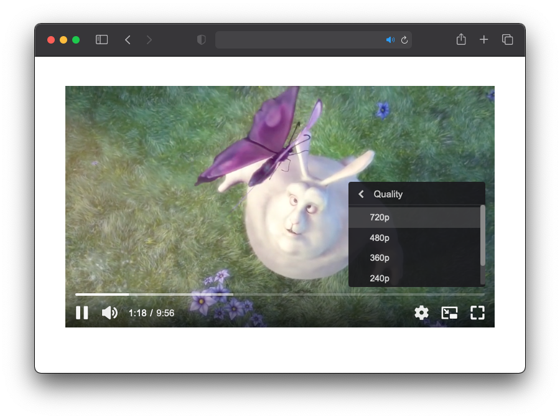Click the 1:18 / 9:56 time display

[x=151, y=313]
